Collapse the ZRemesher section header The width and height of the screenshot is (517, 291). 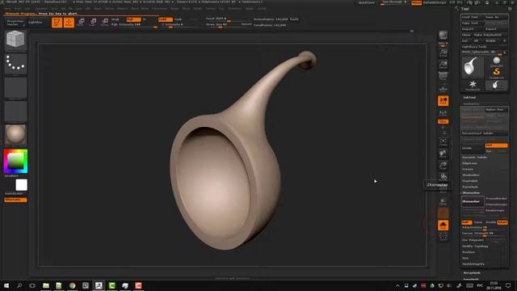point(471,193)
